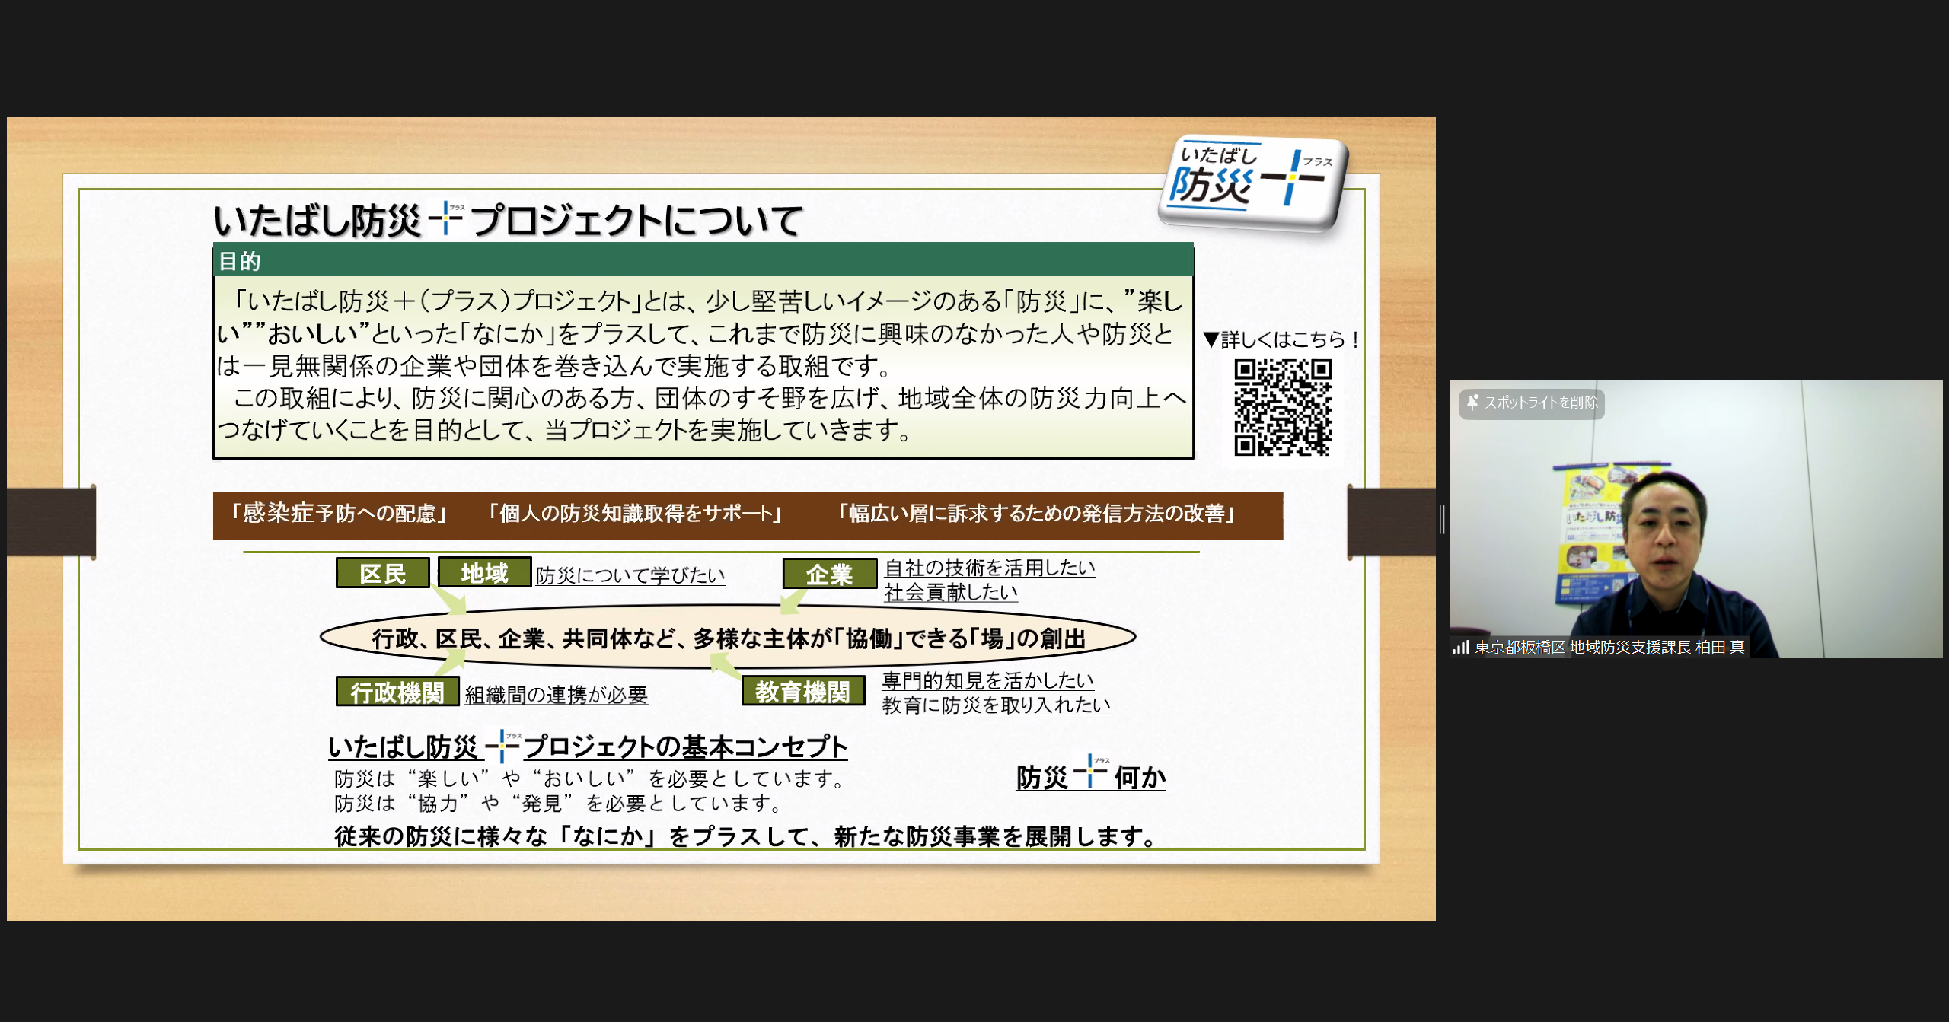Click the line 従来の防災に様々な「なにか」をプラスして
This screenshot has width=1949, height=1022.
click(x=745, y=836)
